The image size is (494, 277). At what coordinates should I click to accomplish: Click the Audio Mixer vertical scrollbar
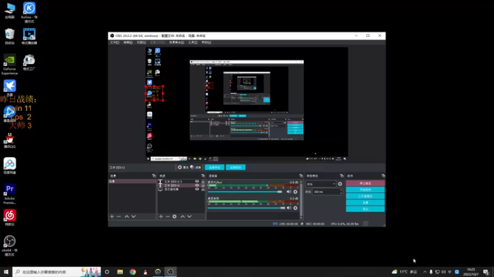click(301, 199)
